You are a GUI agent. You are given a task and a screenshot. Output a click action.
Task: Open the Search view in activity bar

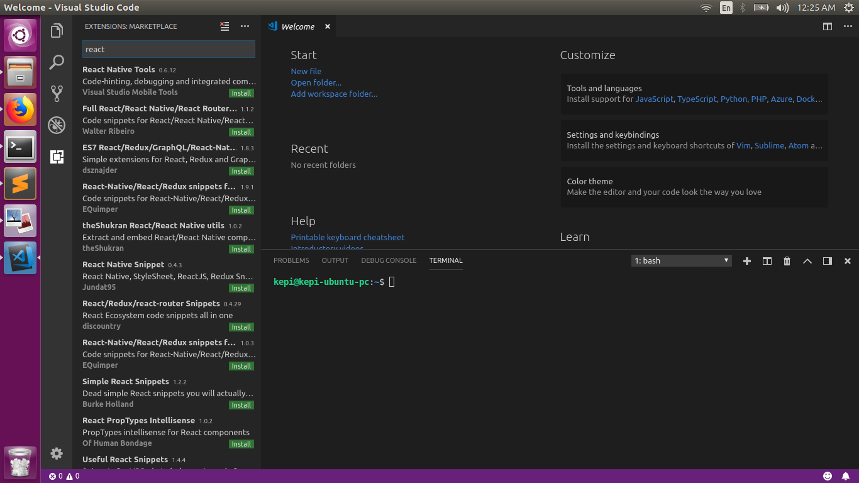coord(57,62)
